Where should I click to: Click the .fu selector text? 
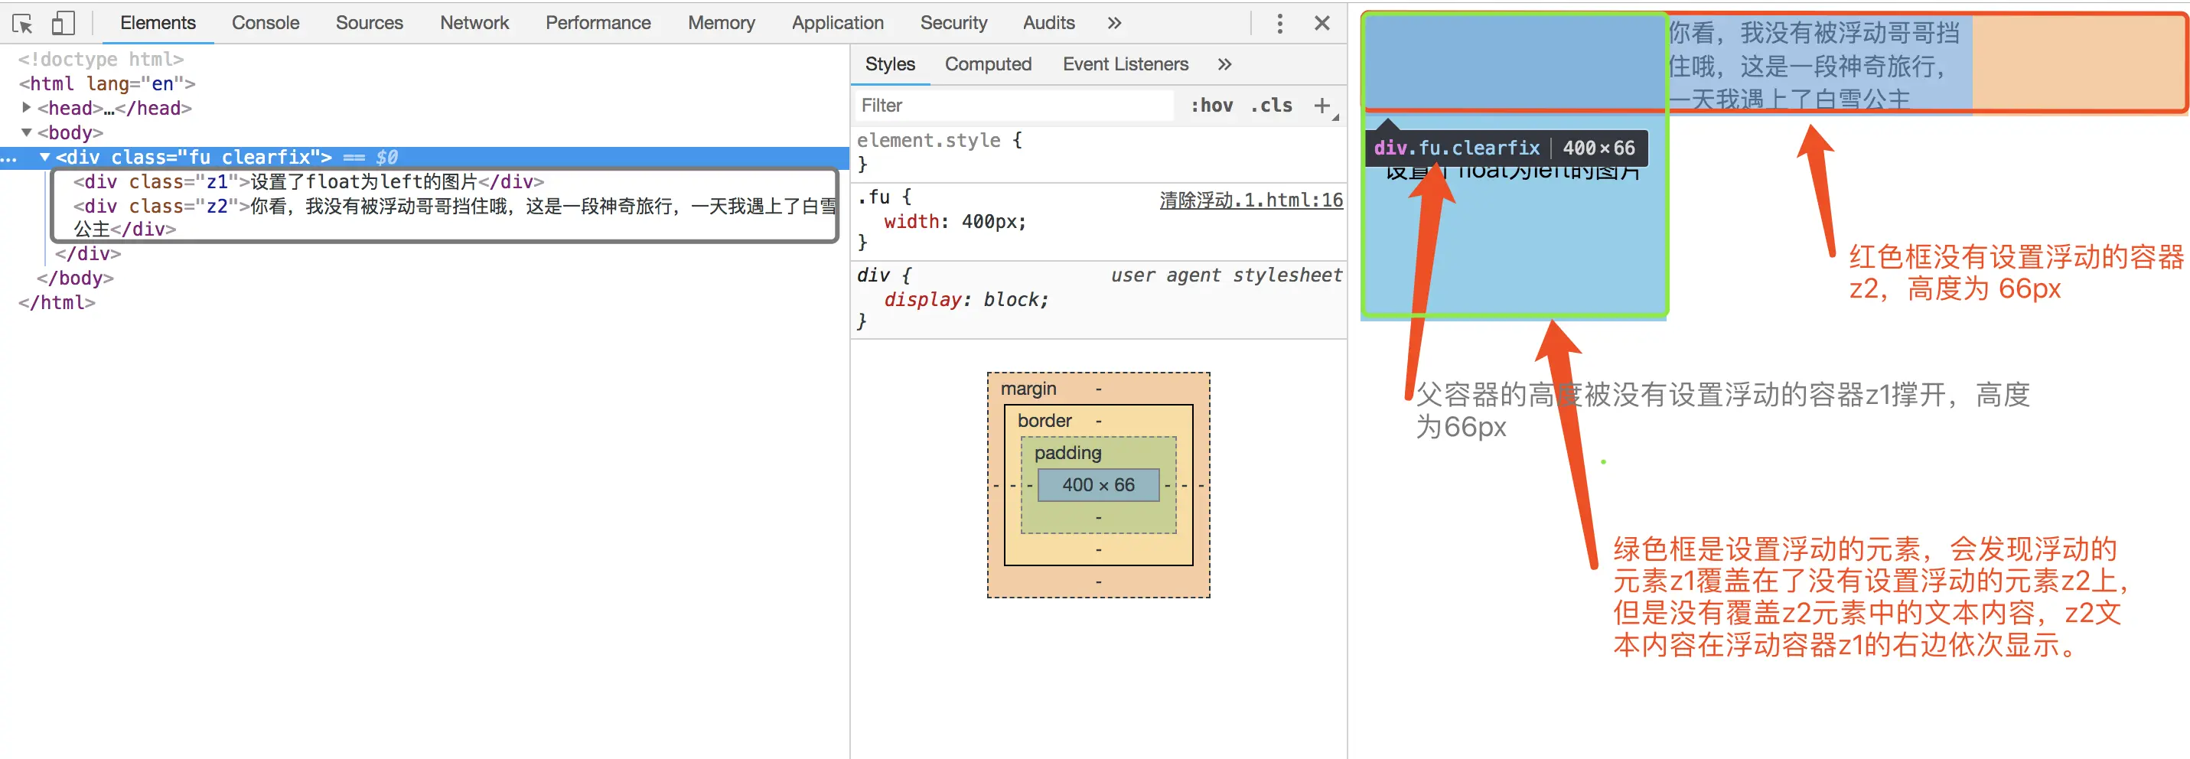tap(873, 197)
